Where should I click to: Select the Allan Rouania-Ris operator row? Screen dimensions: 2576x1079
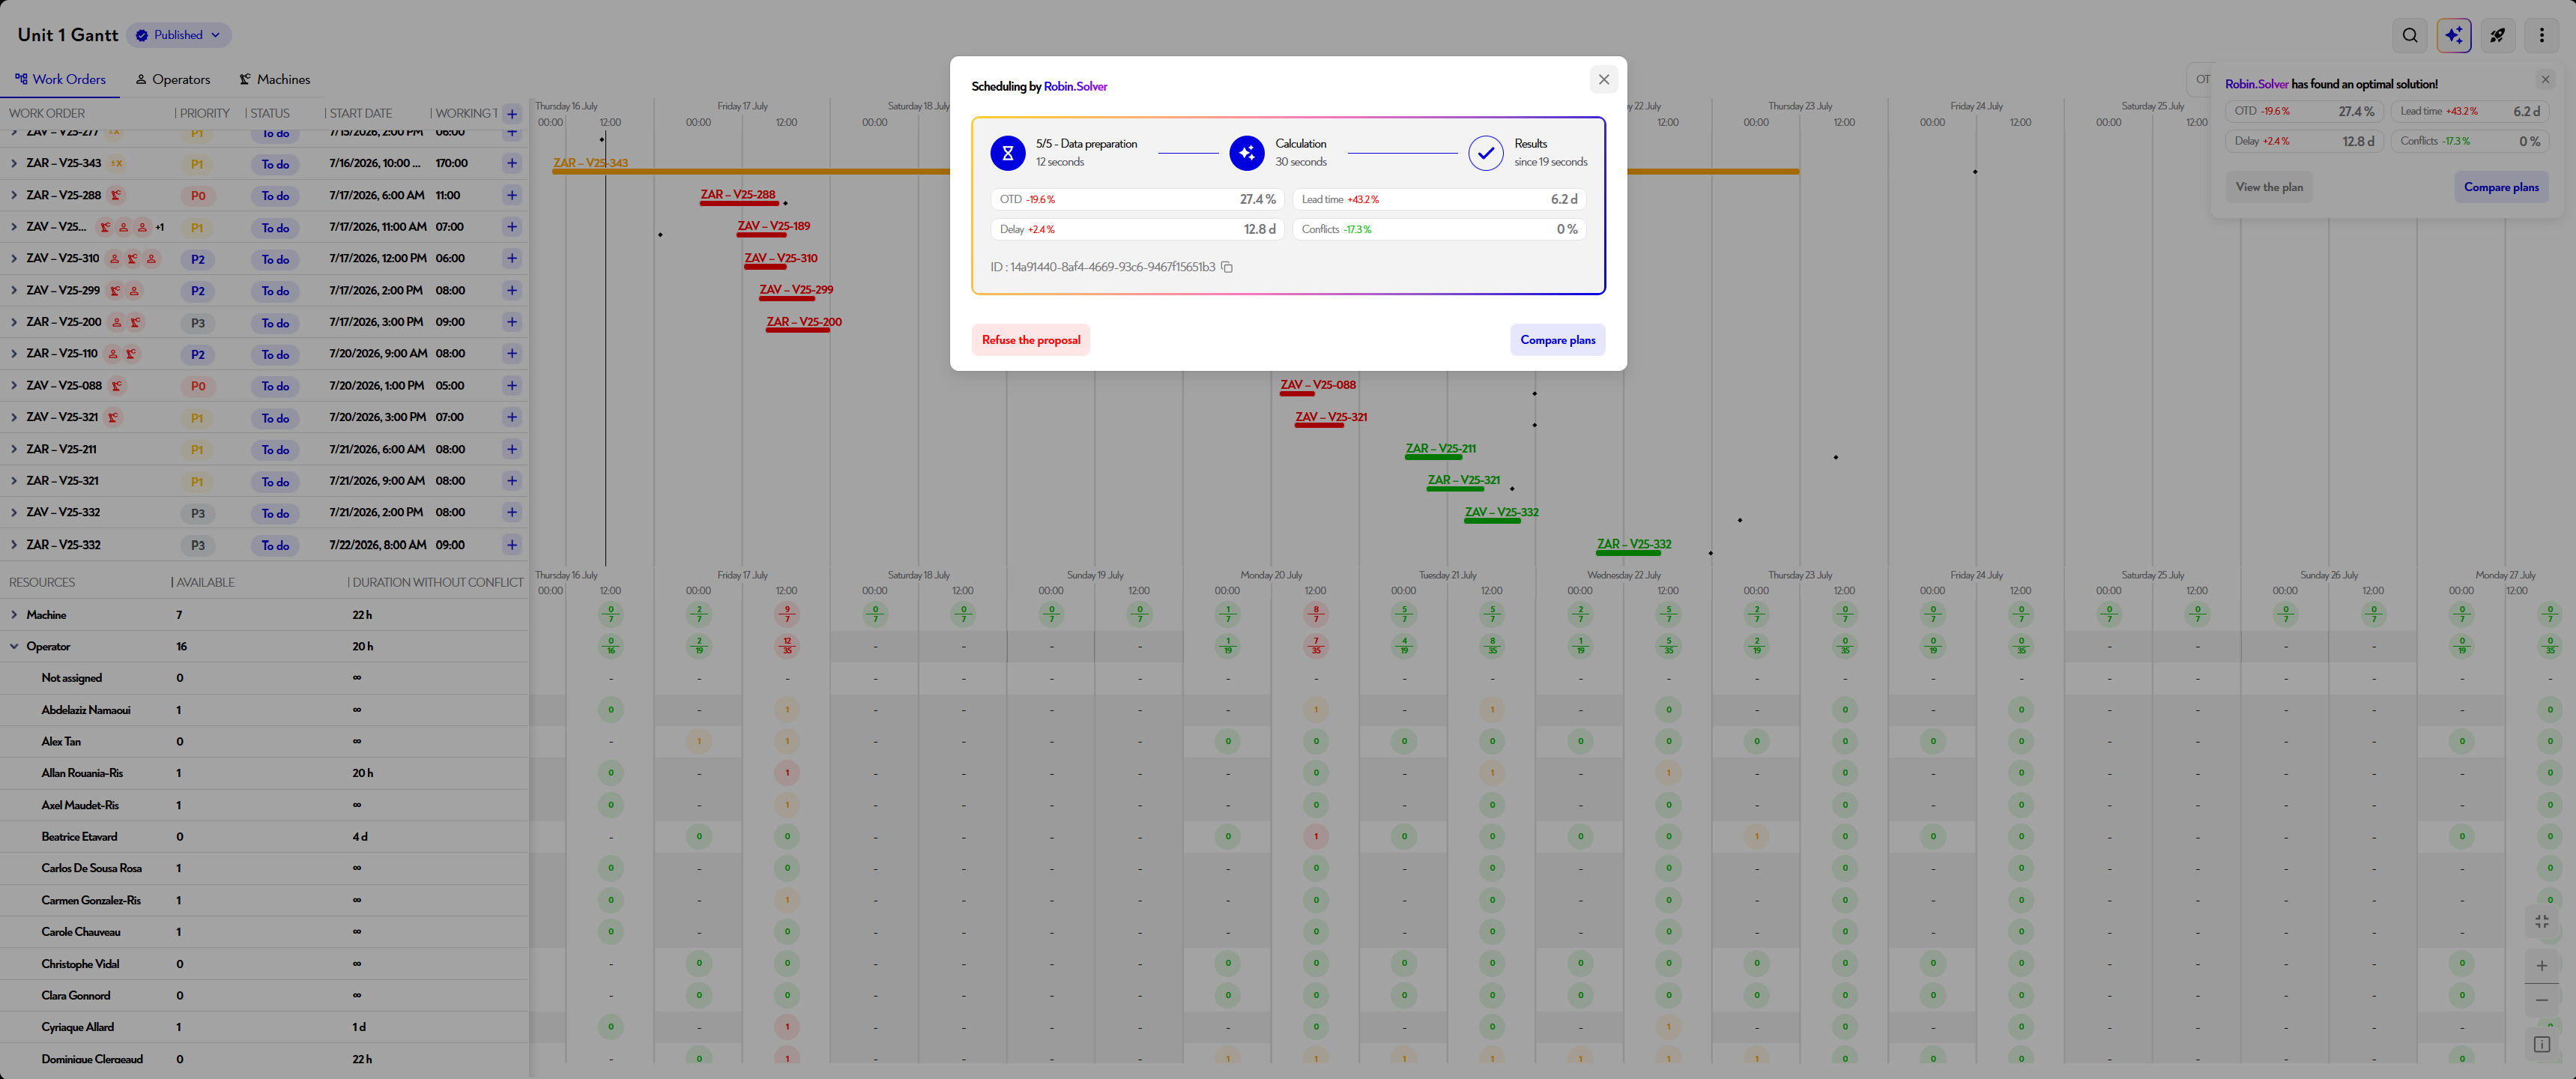click(x=264, y=773)
